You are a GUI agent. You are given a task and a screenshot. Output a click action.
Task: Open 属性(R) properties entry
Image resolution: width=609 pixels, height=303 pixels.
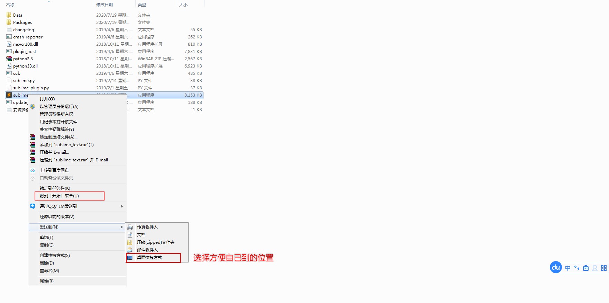tap(77, 281)
